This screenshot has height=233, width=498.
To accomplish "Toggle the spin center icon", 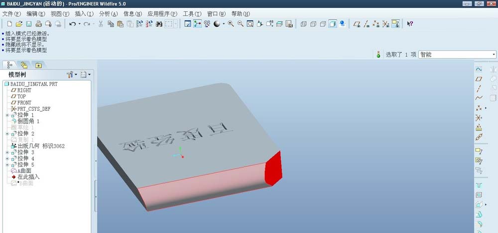I will 197,24.
